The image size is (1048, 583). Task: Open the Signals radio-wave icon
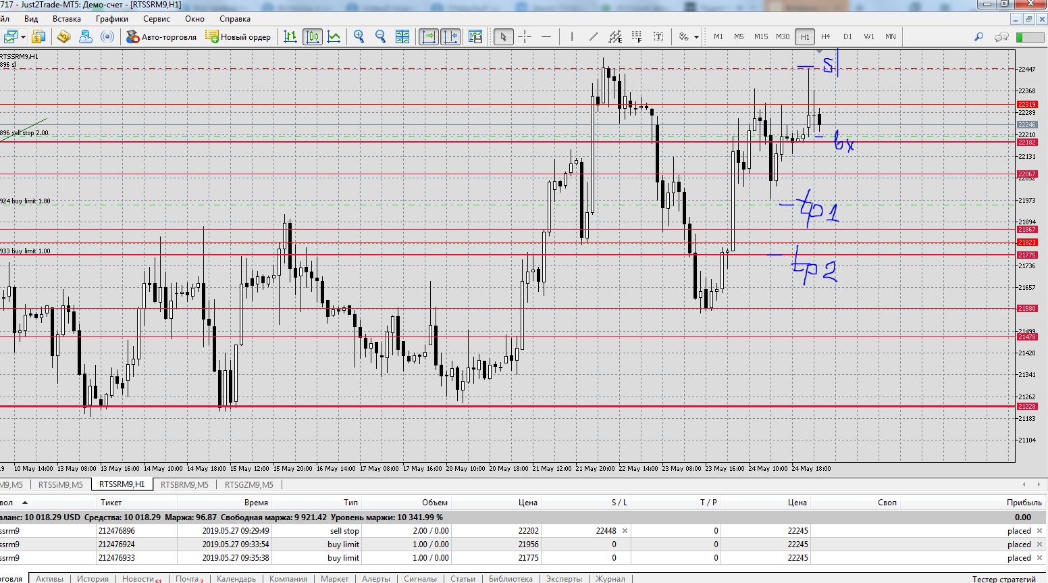[107, 36]
